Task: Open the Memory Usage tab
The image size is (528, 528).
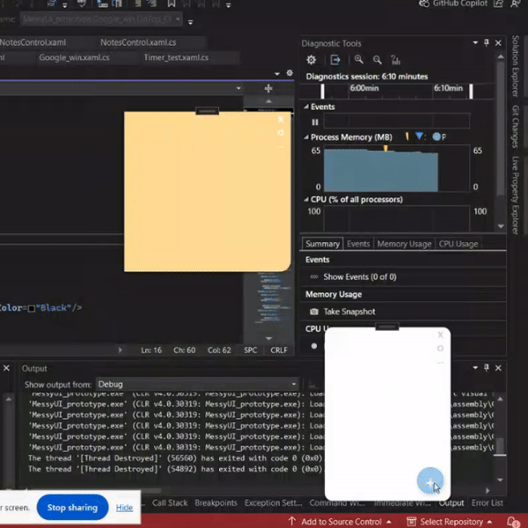Action: 404,244
